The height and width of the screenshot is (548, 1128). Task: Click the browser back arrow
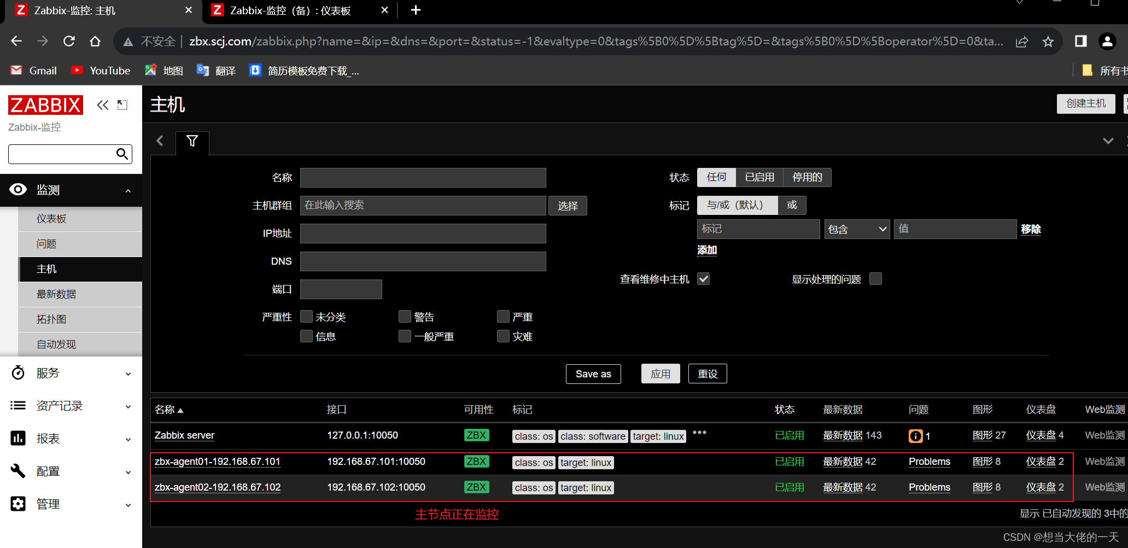click(x=16, y=41)
